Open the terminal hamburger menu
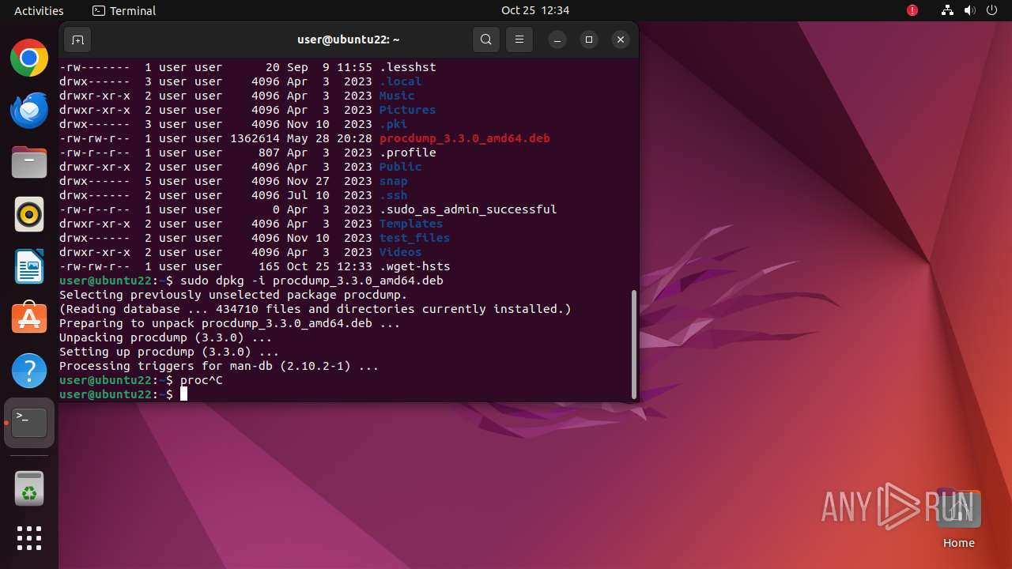The image size is (1012, 569). (x=519, y=40)
